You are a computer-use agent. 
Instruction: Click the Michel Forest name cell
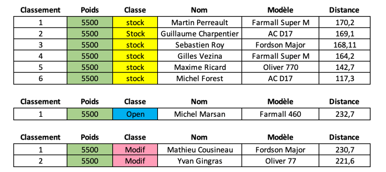199,79
